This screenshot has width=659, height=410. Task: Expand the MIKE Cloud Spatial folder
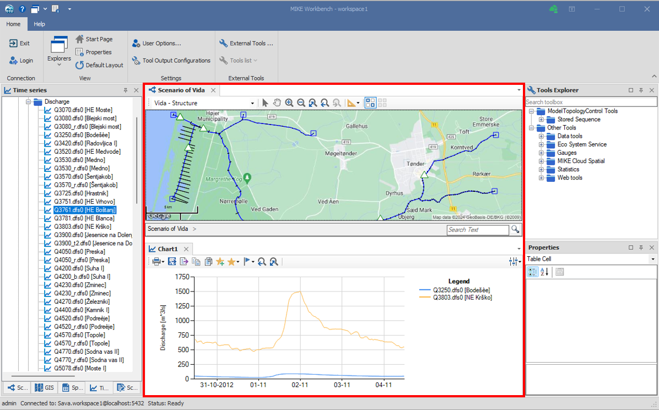click(x=541, y=161)
